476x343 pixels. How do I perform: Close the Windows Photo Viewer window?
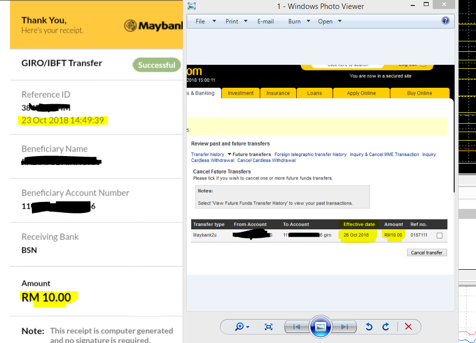444,4
